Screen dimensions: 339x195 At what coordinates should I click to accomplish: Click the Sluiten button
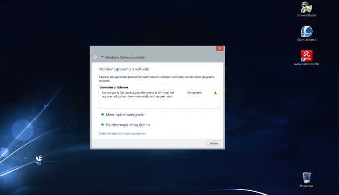(x=214, y=143)
